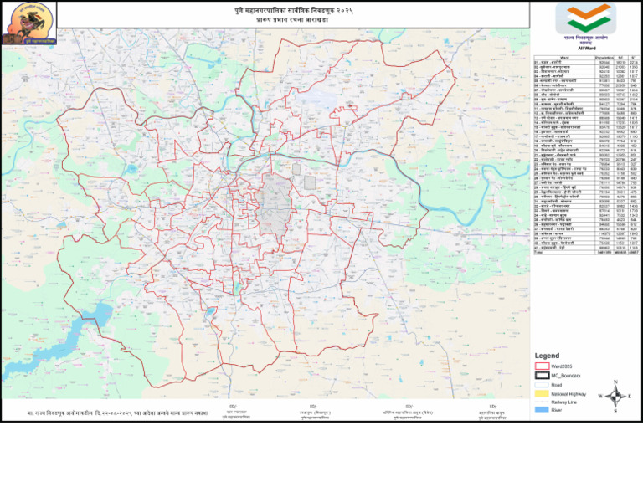Click the 'ST' column header in table
The width and height of the screenshot is (643, 497).
coord(634,58)
